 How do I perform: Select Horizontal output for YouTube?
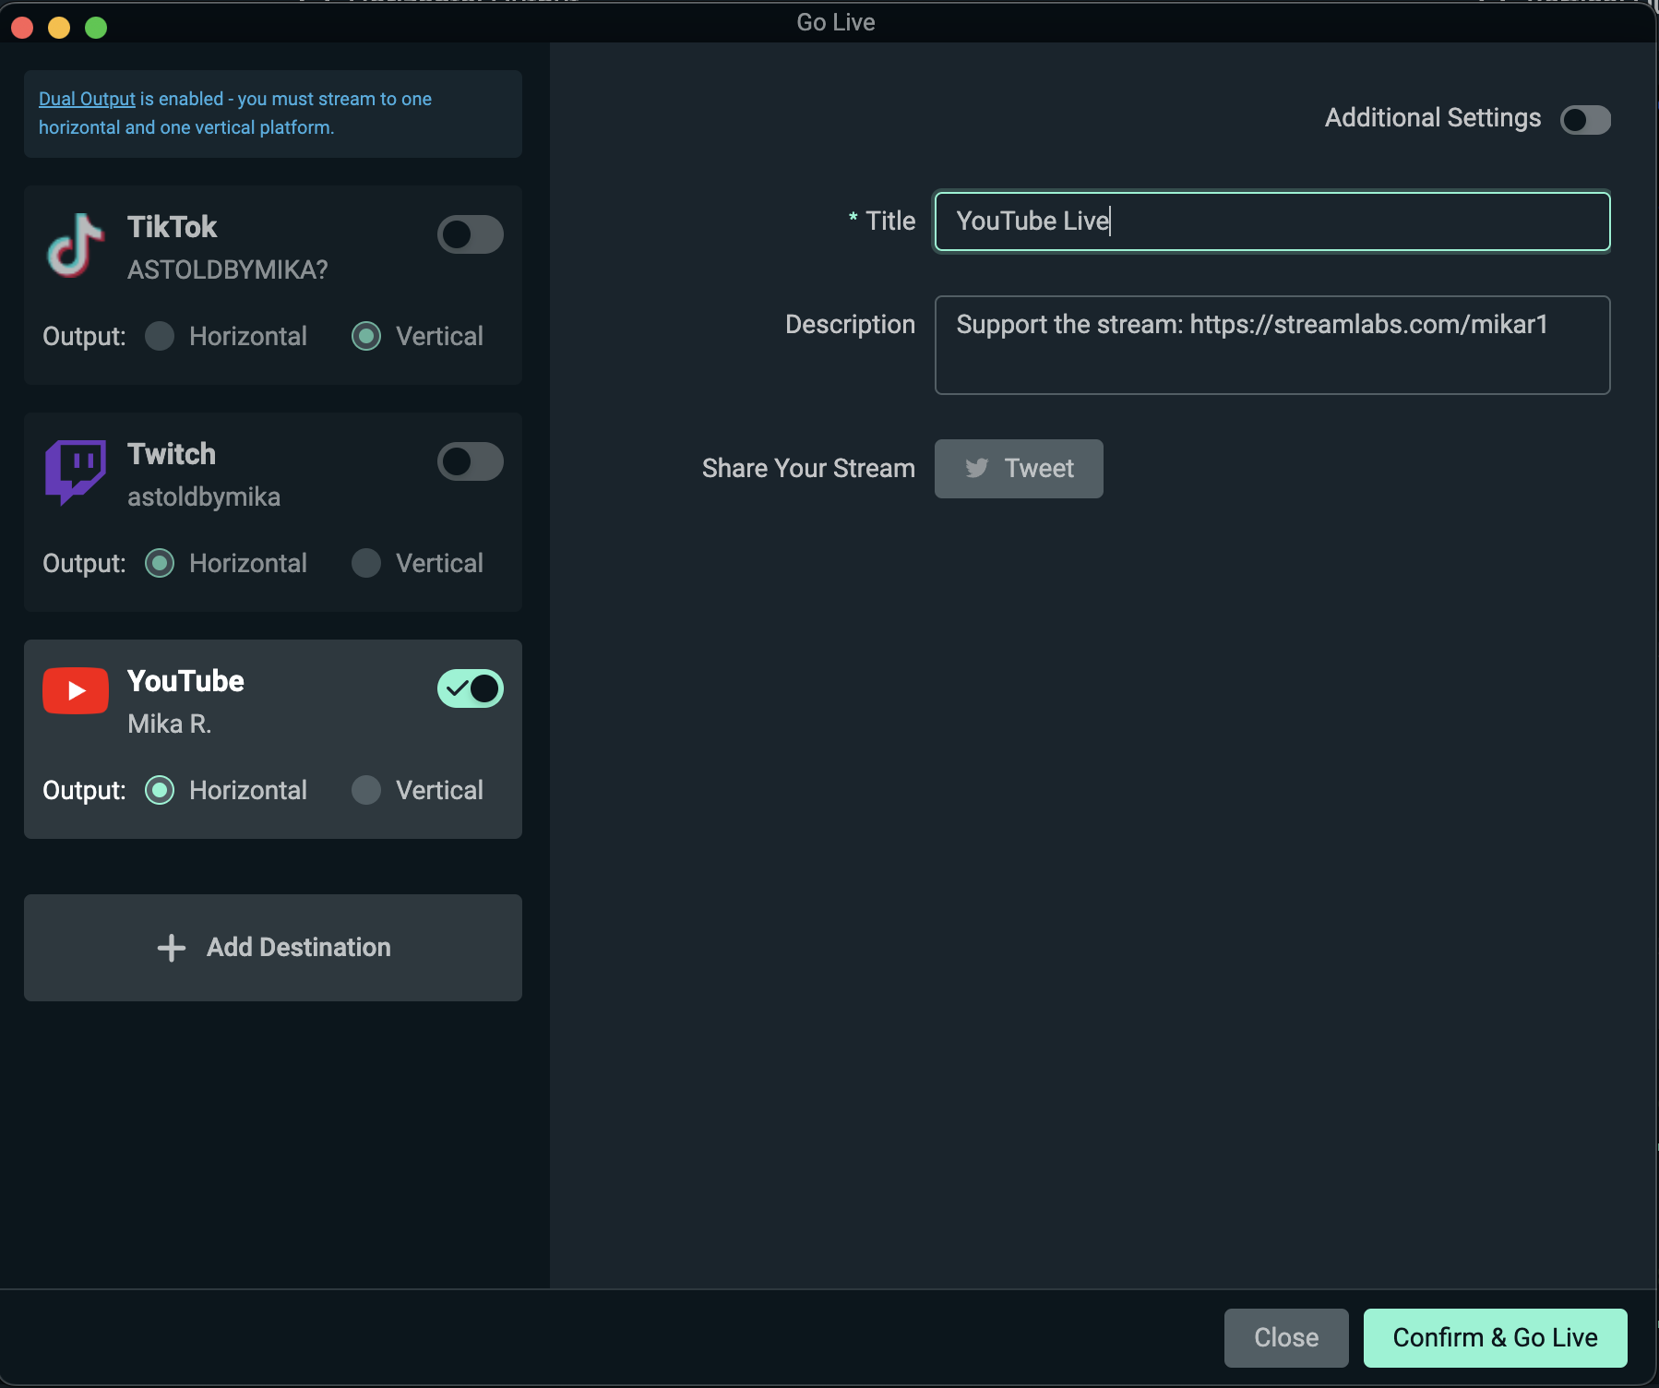(160, 790)
